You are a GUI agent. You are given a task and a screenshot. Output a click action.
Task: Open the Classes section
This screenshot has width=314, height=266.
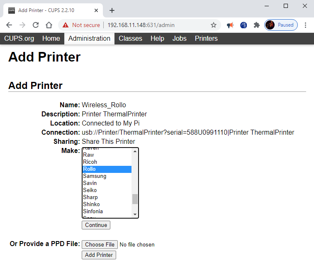coord(130,39)
